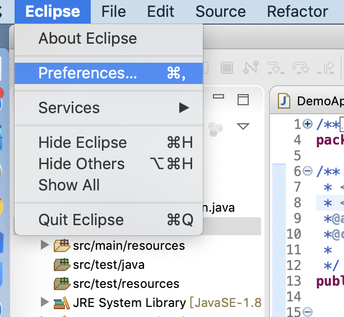Click line number 10 in the editor
Image resolution: width=344 pixels, height=317 pixels.
(x=294, y=234)
